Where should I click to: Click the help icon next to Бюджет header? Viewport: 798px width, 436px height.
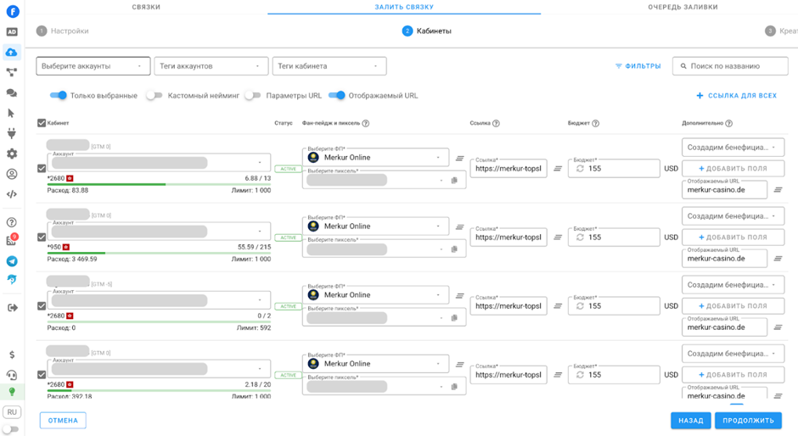596,124
